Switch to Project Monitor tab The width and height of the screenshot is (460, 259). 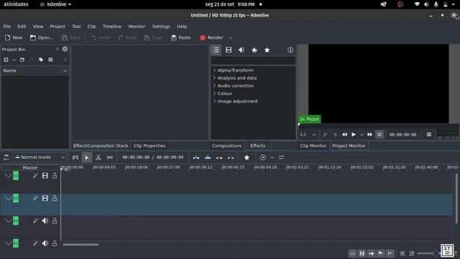[349, 145]
